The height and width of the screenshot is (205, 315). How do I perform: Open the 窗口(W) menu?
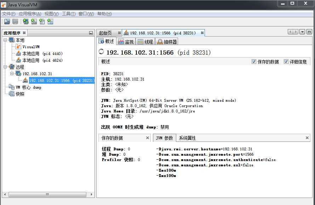coord(86,14)
